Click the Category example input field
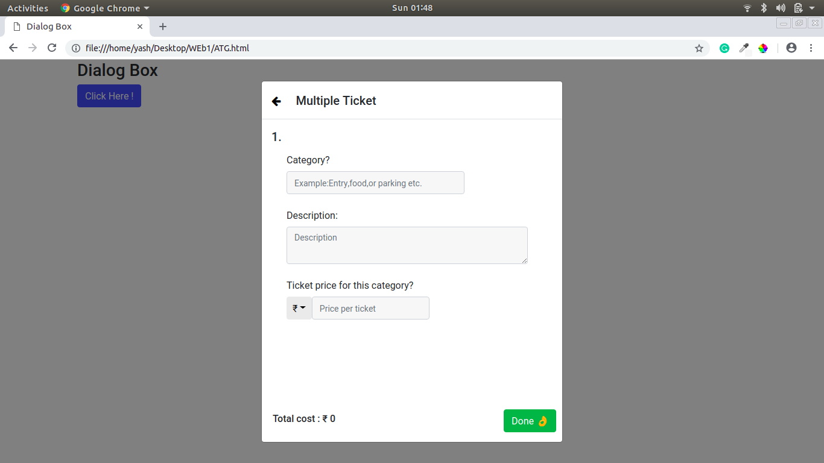 tap(375, 183)
